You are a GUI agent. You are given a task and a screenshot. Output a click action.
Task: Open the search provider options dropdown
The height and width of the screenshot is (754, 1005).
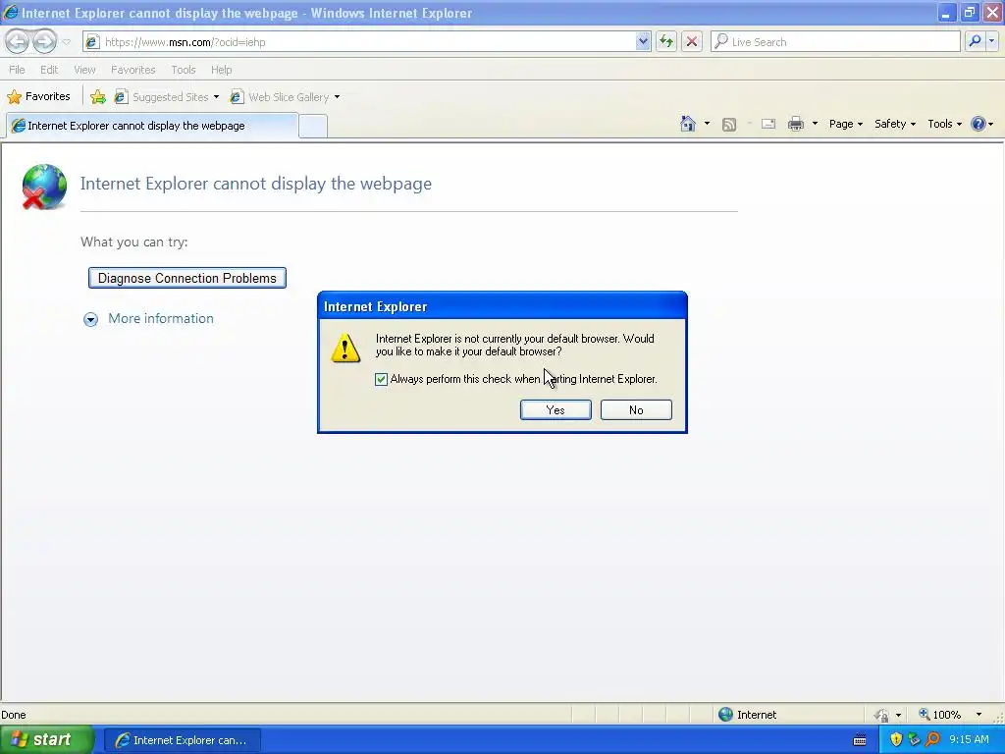tap(991, 41)
